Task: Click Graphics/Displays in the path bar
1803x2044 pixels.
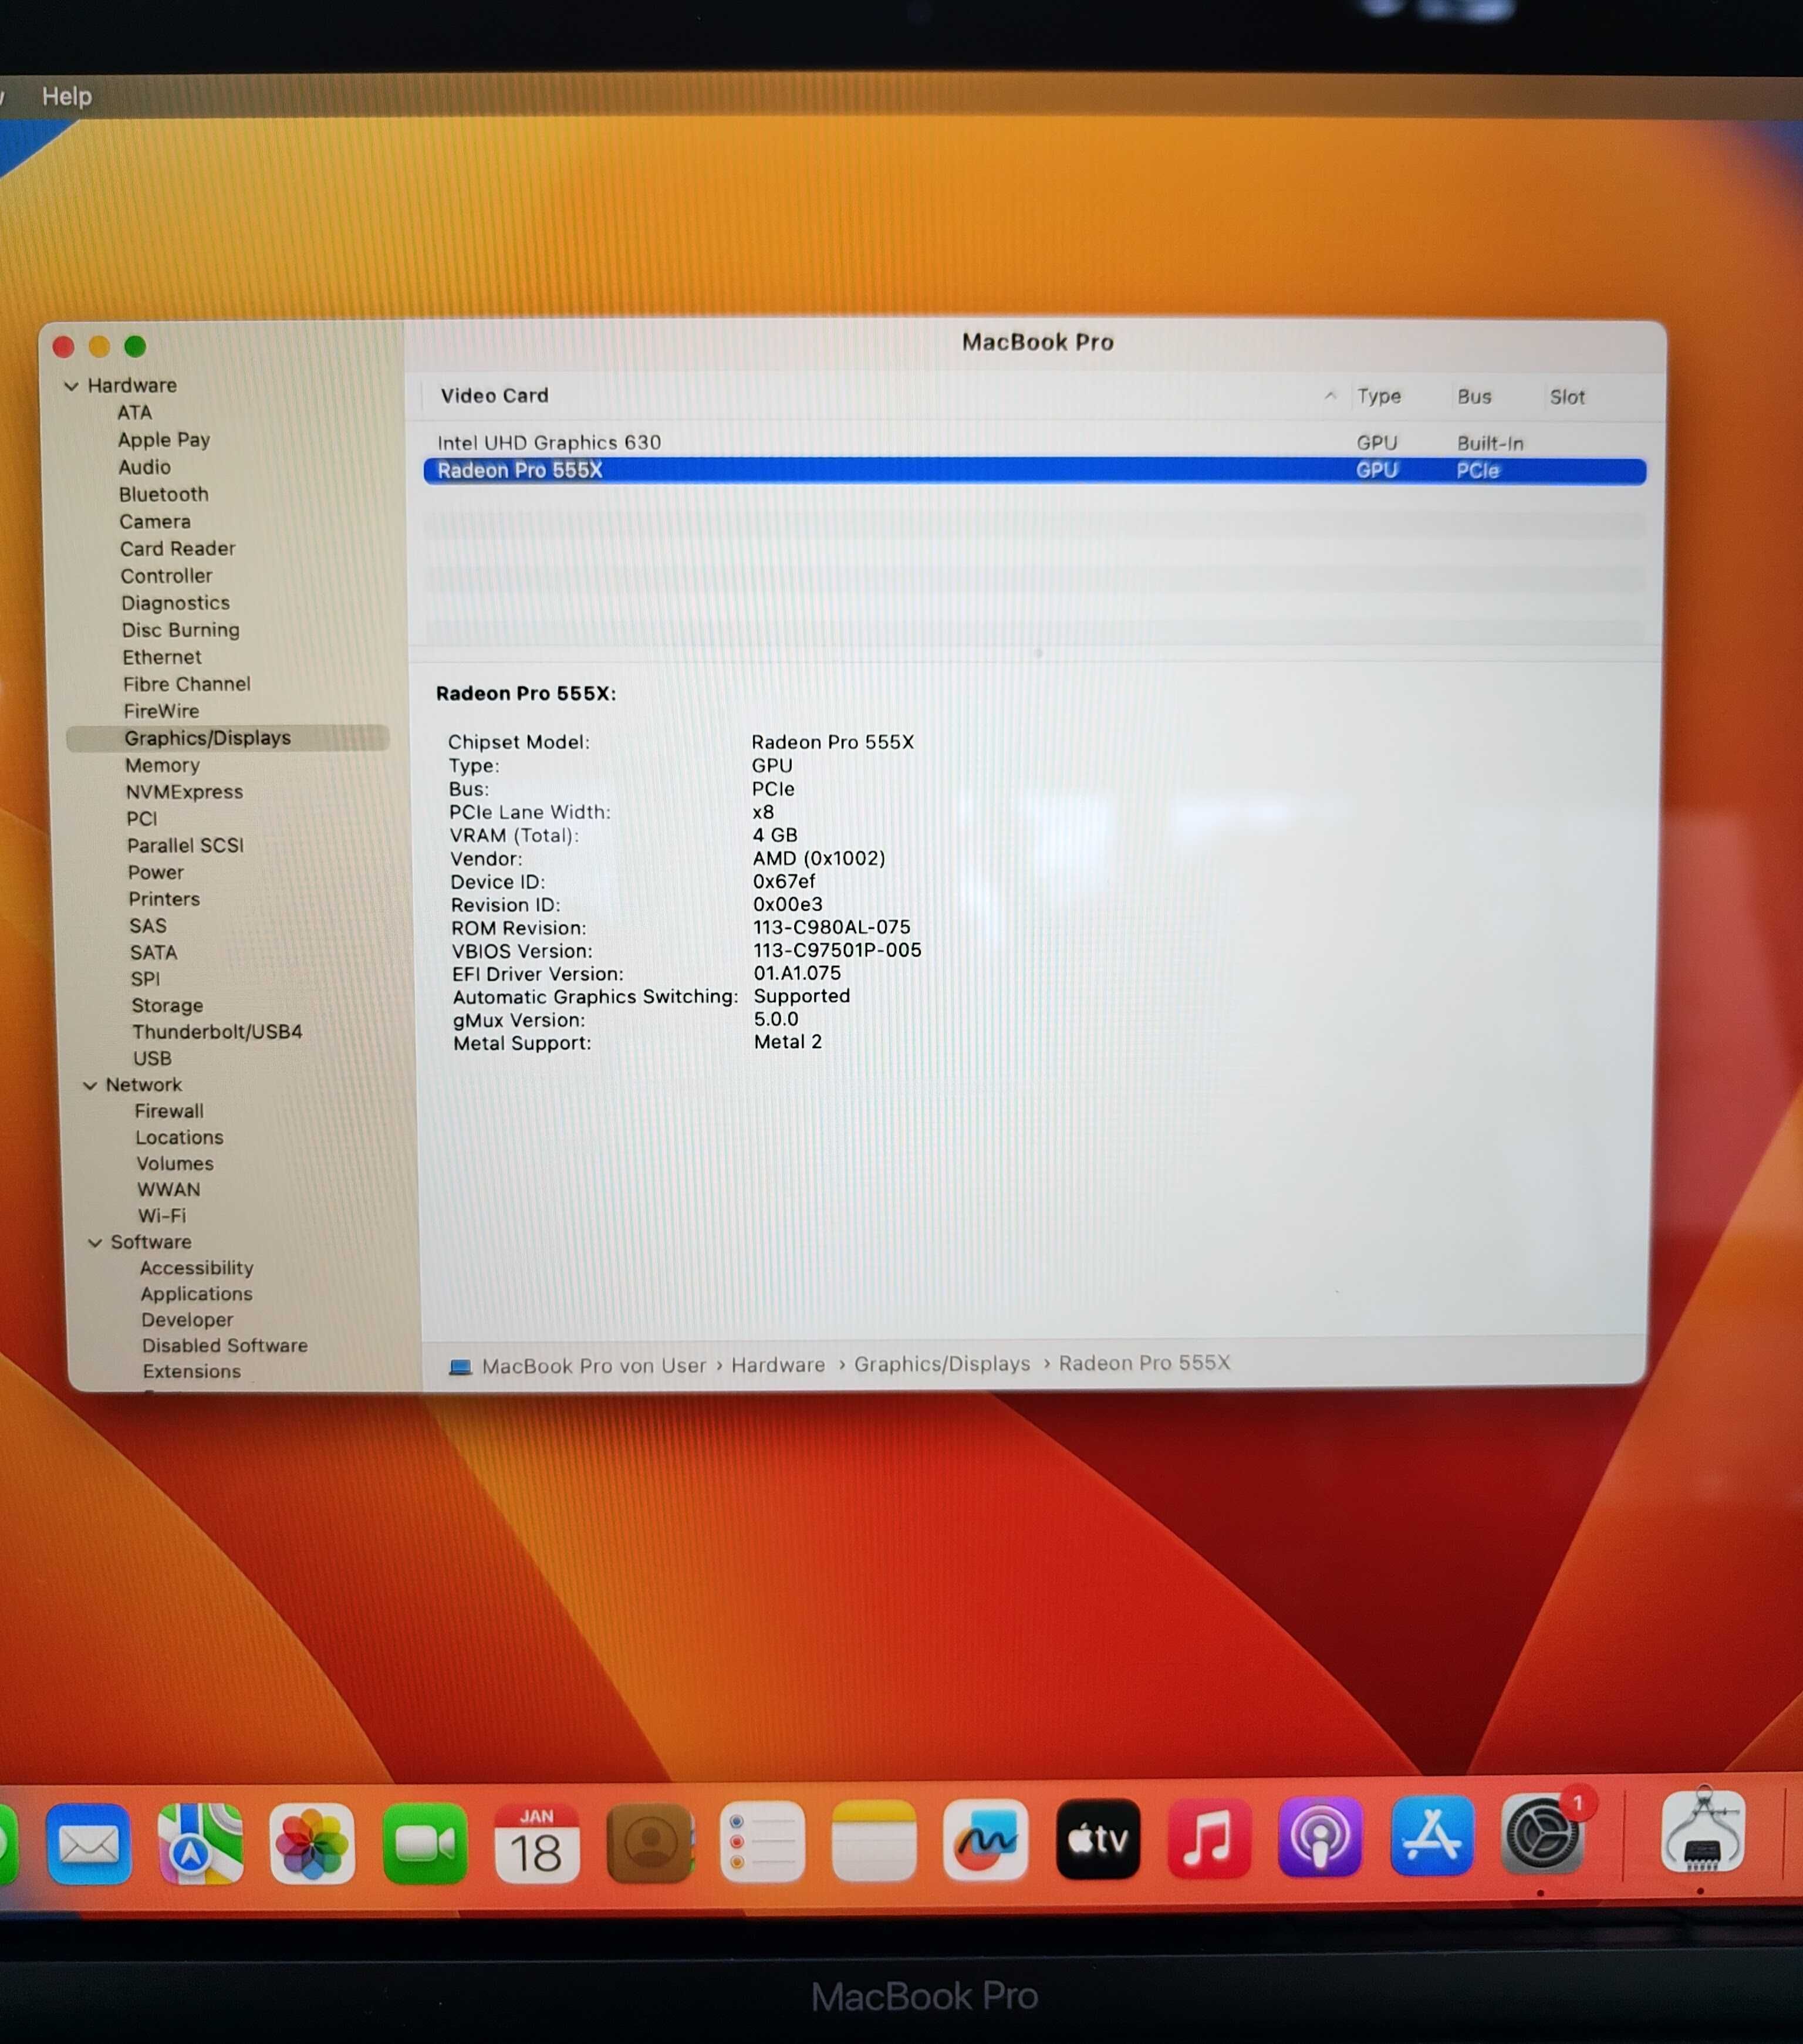Action: click(942, 1364)
